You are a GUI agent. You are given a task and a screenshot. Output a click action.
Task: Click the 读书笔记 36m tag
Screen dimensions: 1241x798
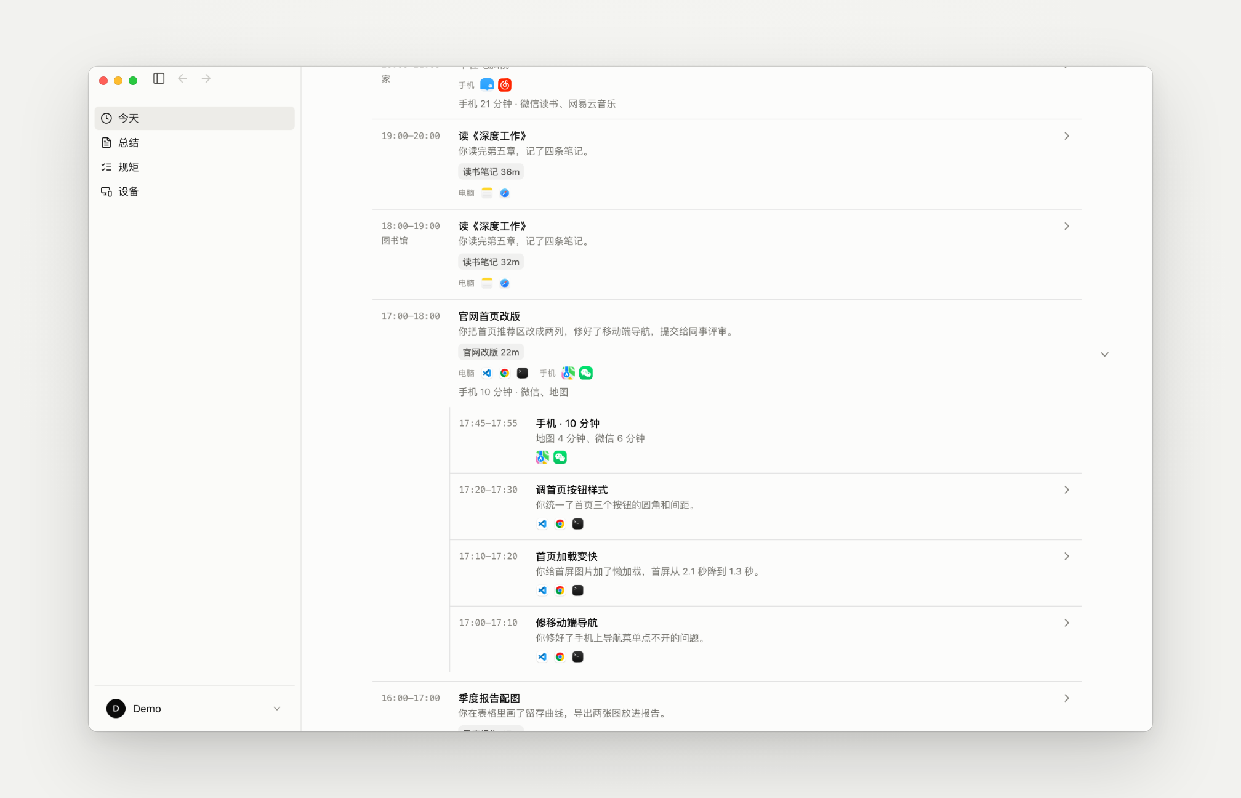pos(491,172)
